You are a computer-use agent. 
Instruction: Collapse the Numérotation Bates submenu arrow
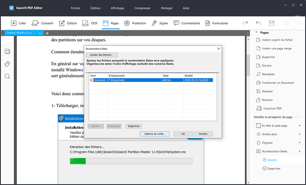point(300,151)
